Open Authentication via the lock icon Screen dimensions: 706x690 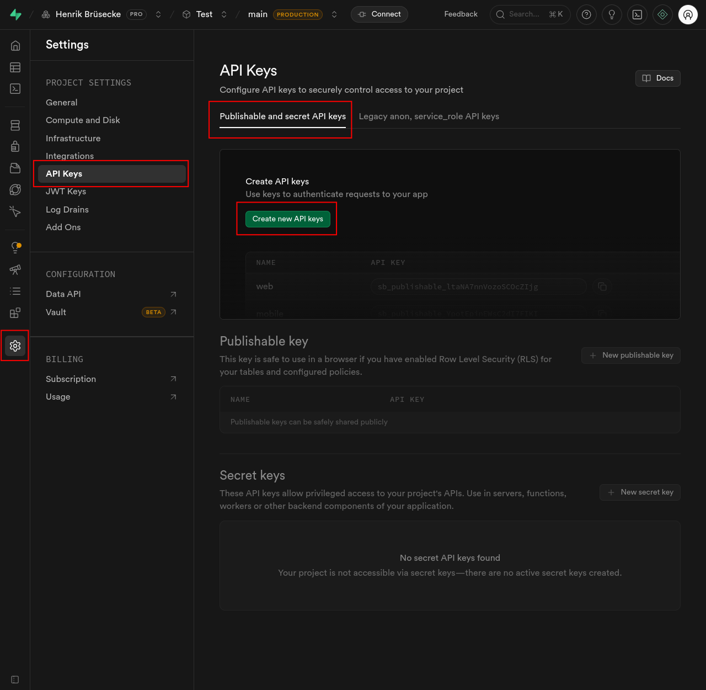15,146
